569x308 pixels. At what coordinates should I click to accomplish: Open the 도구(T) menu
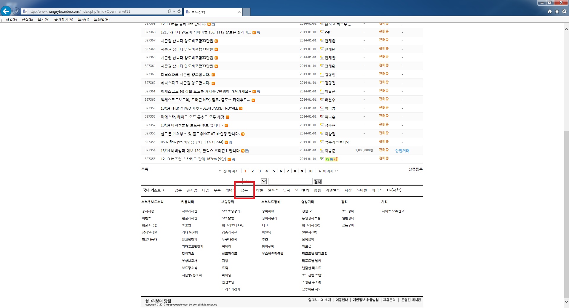[83, 20]
